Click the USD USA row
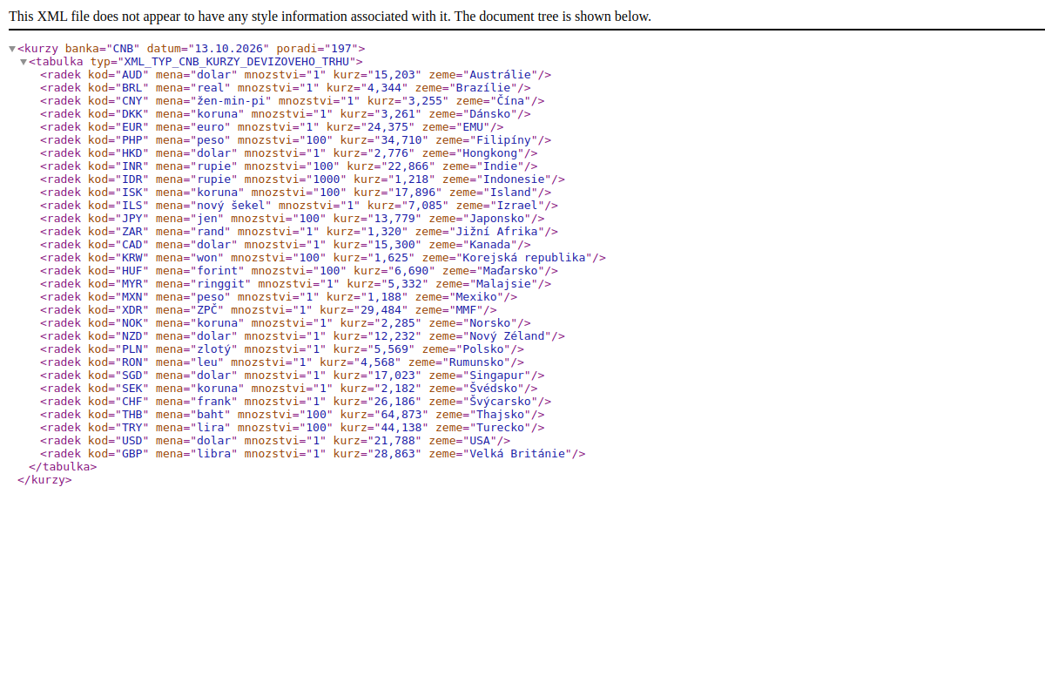The height and width of the screenshot is (697, 1045). (275, 441)
